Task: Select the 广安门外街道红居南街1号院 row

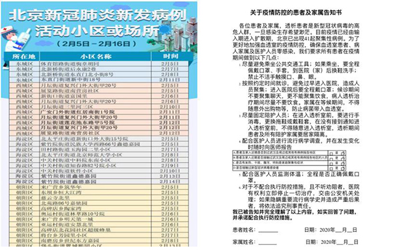Action: 99,112
